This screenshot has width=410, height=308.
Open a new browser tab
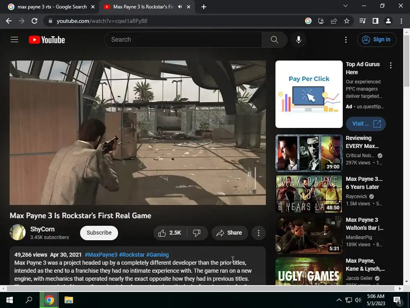coord(204,7)
